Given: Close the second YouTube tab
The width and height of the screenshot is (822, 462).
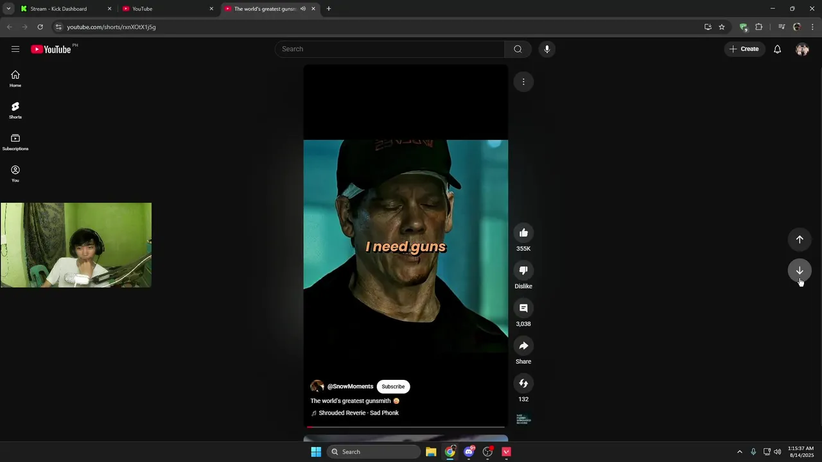Looking at the screenshot, I should click(x=211, y=9).
